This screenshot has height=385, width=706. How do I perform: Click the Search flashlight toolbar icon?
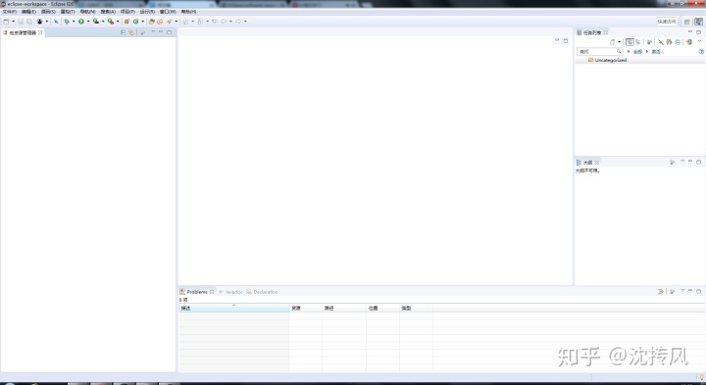coord(170,22)
